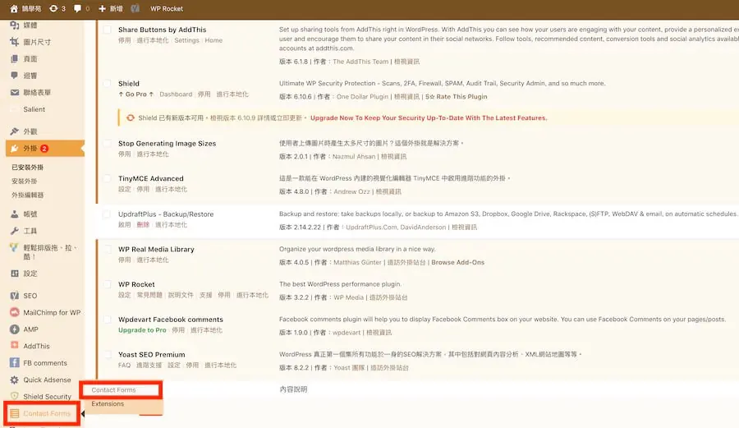Tick the Wpdevart Facebook comments checkbox
Screen dimensions: 739x428
click(x=108, y=320)
